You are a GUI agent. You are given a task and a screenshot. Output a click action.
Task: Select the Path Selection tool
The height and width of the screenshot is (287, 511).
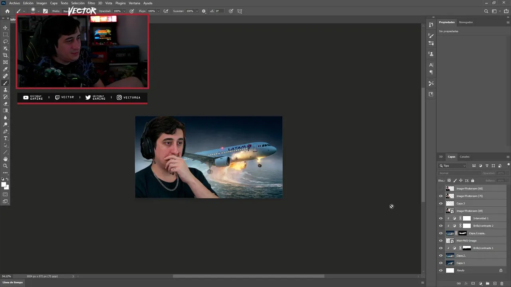point(6,145)
